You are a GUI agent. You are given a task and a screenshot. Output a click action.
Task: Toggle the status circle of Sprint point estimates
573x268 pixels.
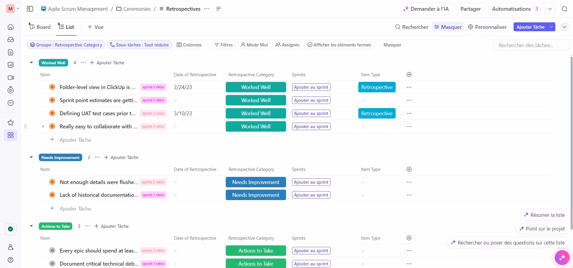click(52, 100)
